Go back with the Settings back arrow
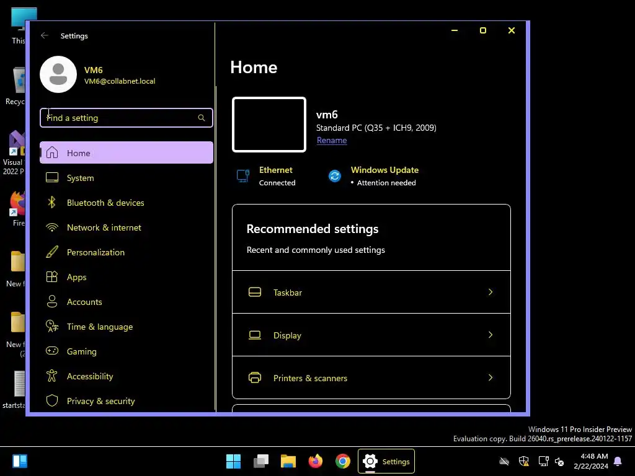Viewport: 635px width, 476px height. [x=45, y=35]
